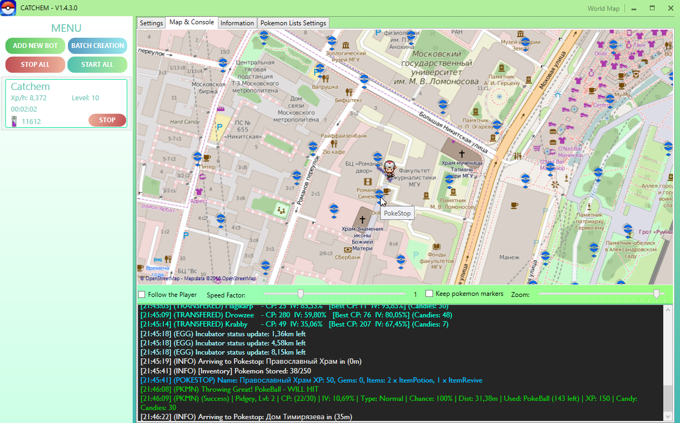Viewport: 680px width, 423px height.
Task: Stop the Catchem bot
Action: tap(107, 120)
